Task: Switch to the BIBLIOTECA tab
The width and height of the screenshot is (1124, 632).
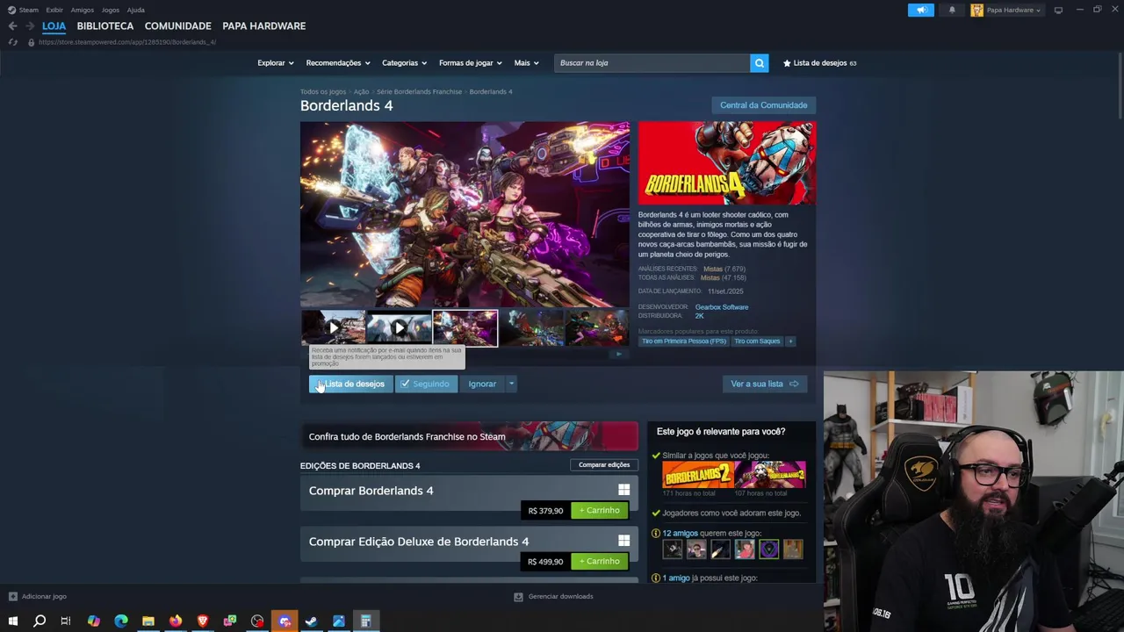Action: click(x=105, y=26)
